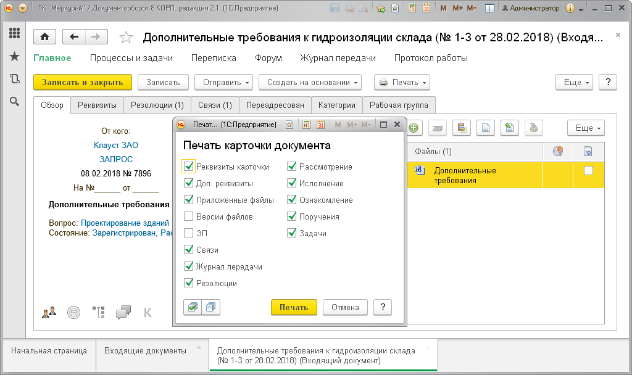Navigate forward with the right arrow

click(x=96, y=37)
